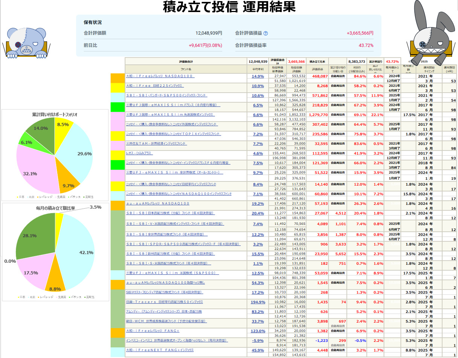Screen dimensions: 458x358
Task: Click the 83.2% average yield link
Action: coord(258,312)
